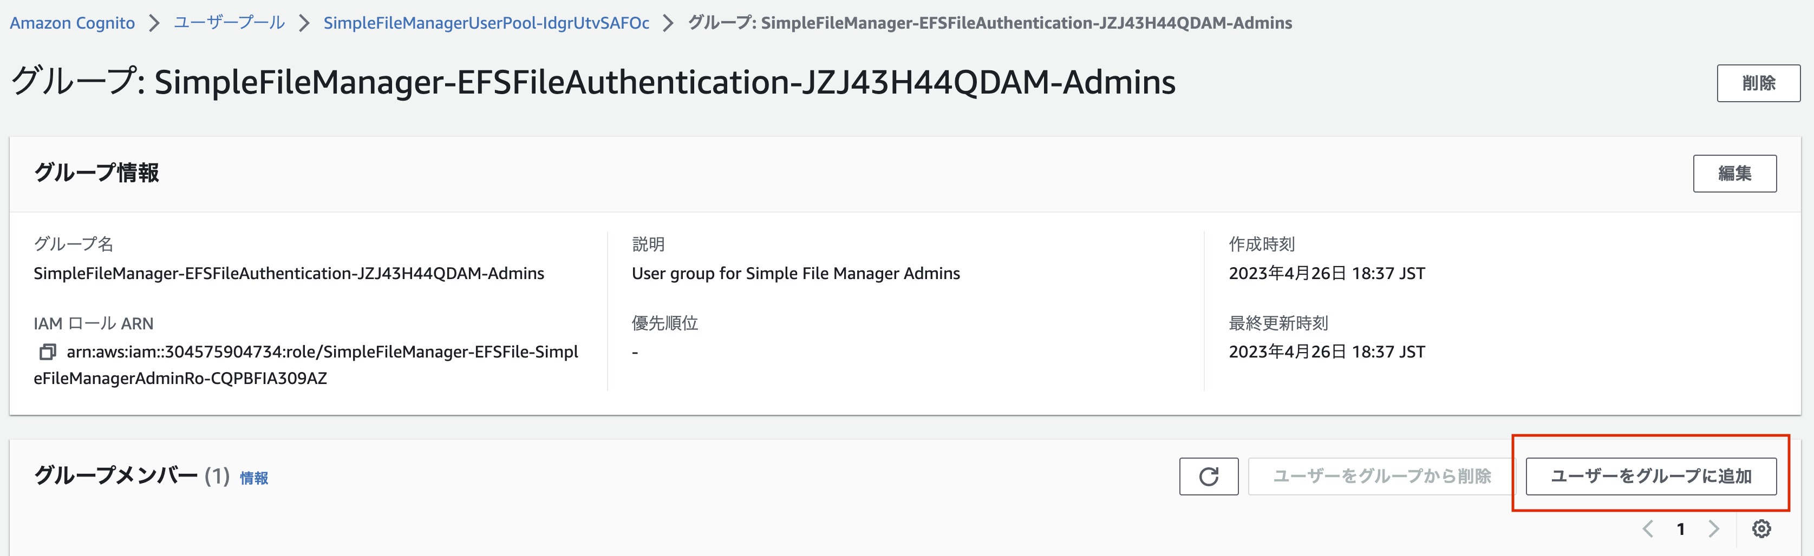The height and width of the screenshot is (556, 1814).
Task: Go to next page of members
Action: point(1713,528)
